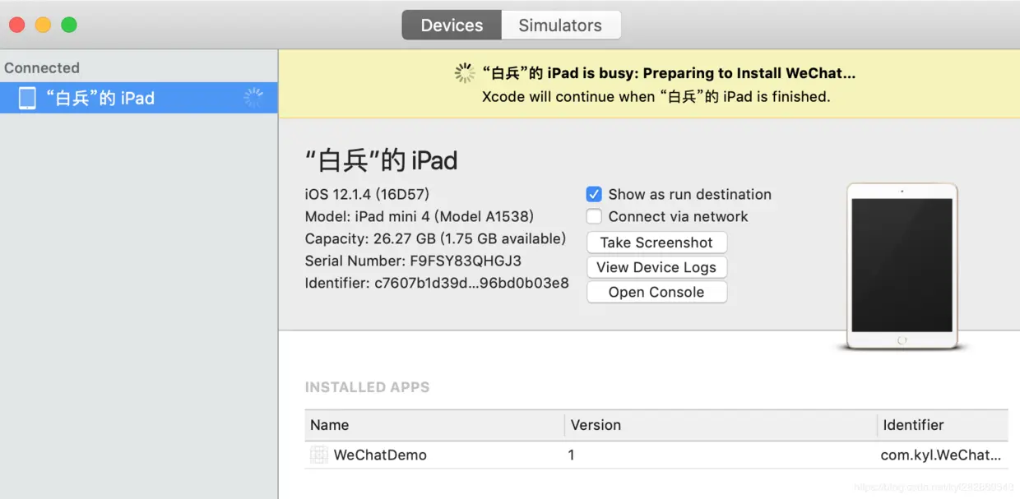The height and width of the screenshot is (499, 1020).
Task: Disable Show as run destination checkbox
Action: click(594, 195)
